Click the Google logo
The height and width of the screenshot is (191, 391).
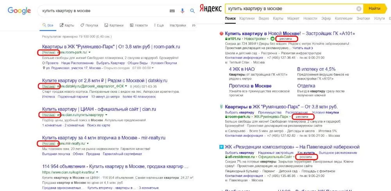point(19,11)
